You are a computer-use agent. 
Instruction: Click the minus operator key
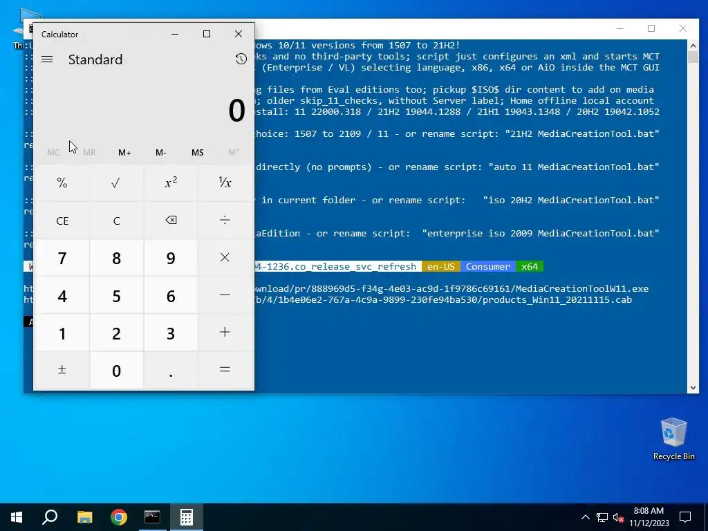tap(225, 295)
